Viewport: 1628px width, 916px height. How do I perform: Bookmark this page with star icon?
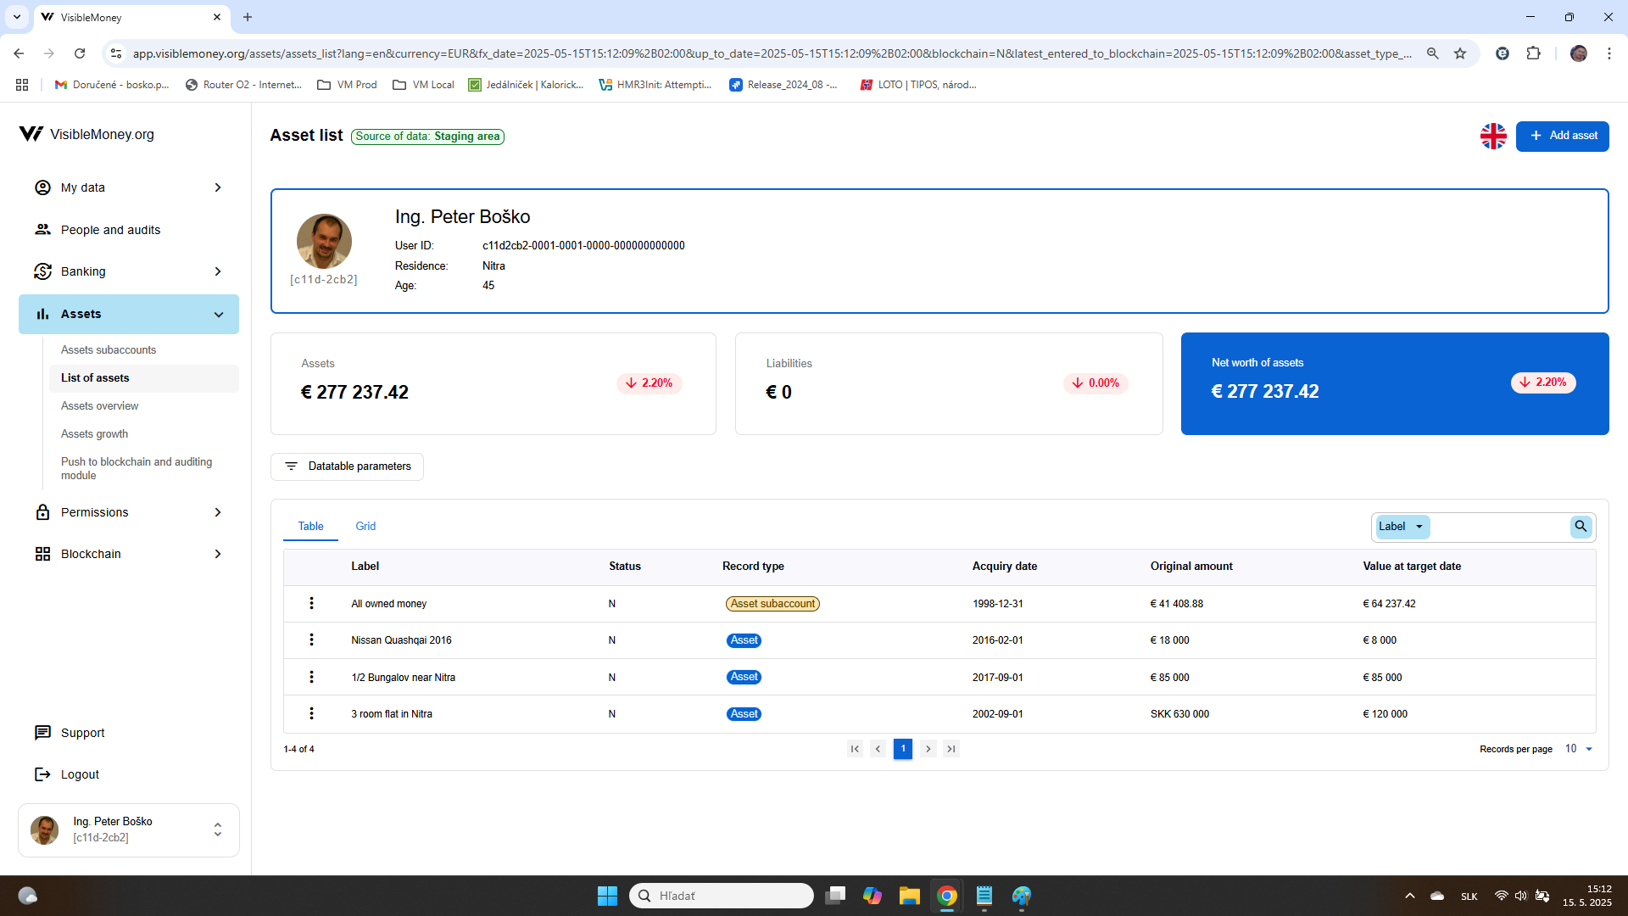click(1460, 53)
